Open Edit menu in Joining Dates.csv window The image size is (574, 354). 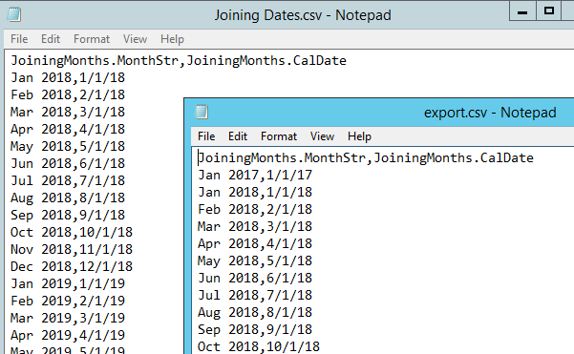point(51,39)
